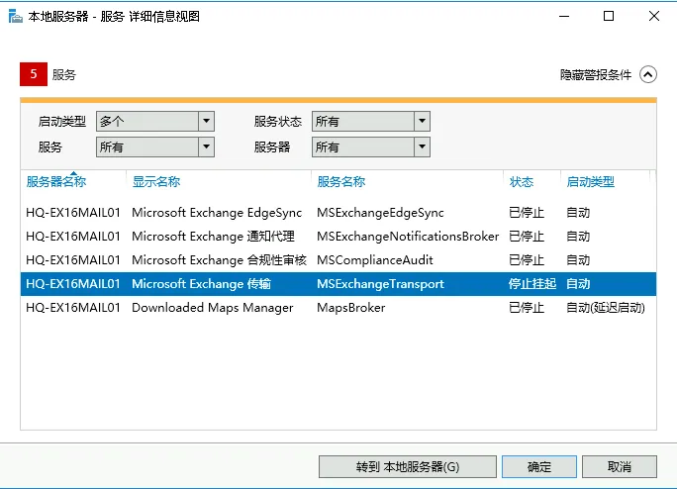
Task: Click MSExchangeTransport service name cell
Action: [x=380, y=284]
